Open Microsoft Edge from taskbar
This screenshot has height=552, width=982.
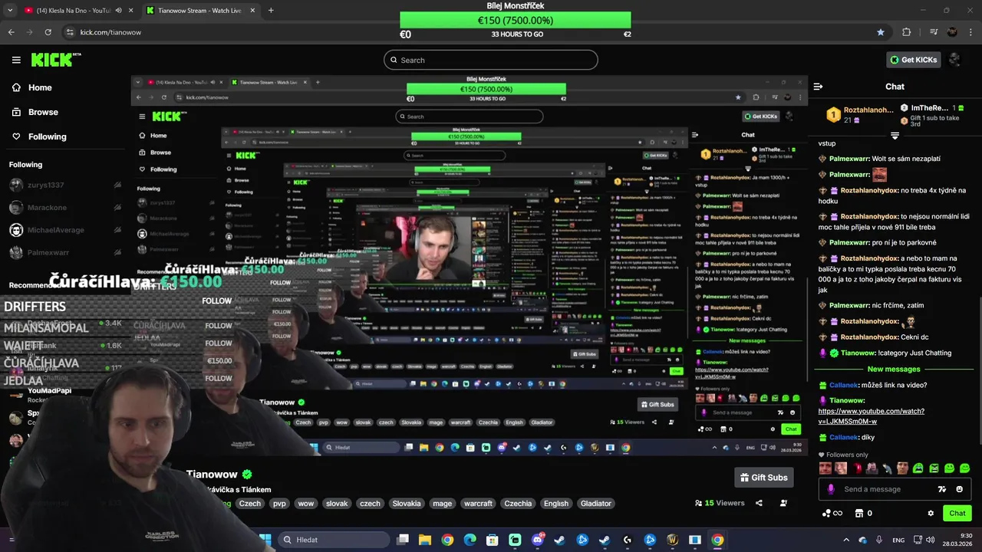470,540
